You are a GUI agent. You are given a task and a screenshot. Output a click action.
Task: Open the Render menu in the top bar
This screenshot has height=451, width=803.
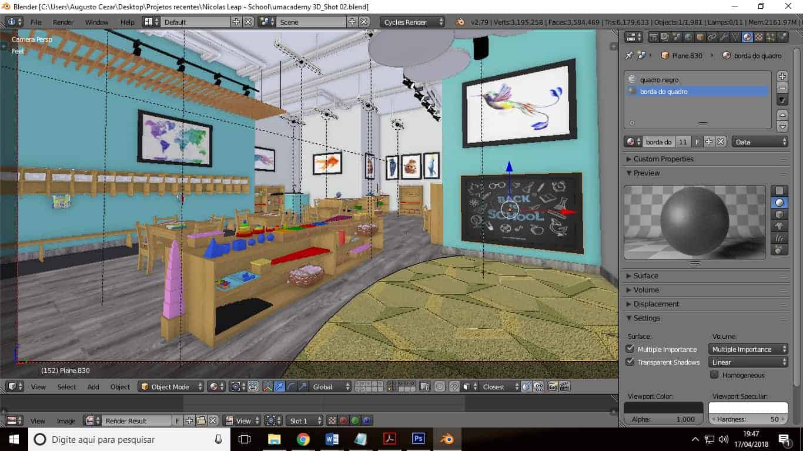(x=63, y=22)
